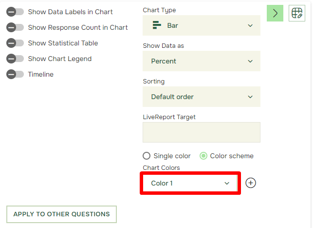314x228 pixels.
Task: Click the green right-arrow chevron button
Action: coord(275,13)
